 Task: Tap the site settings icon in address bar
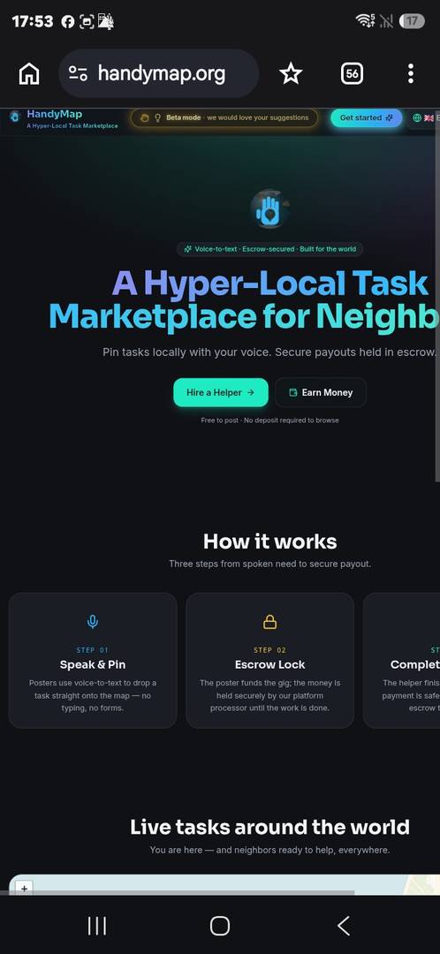click(78, 74)
